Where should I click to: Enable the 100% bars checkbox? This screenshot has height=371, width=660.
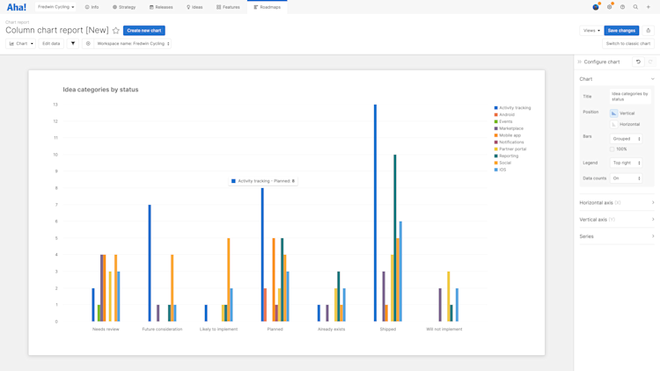click(x=612, y=149)
